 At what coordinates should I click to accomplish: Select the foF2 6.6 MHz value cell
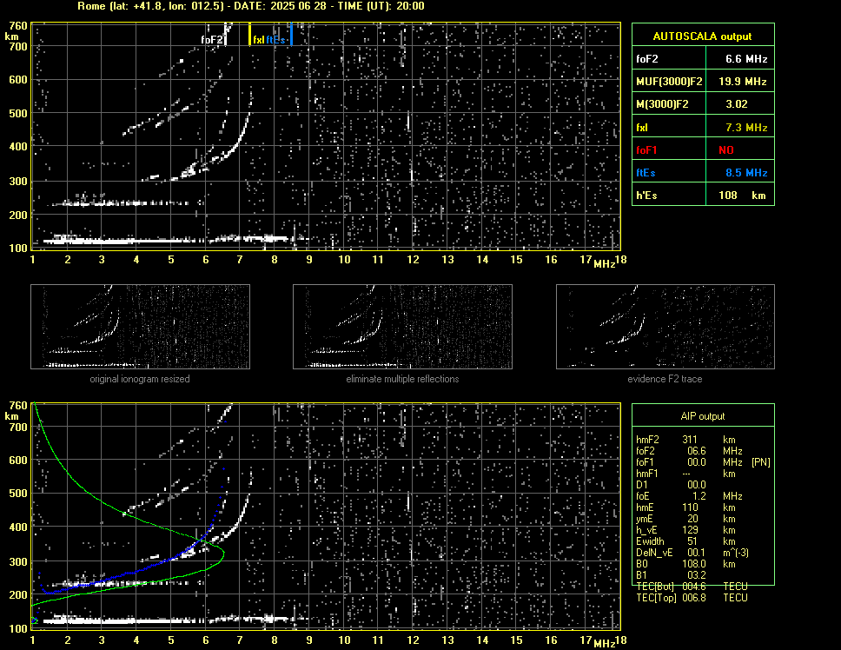[x=746, y=59]
